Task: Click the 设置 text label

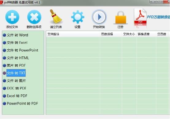Action: coord(77,27)
